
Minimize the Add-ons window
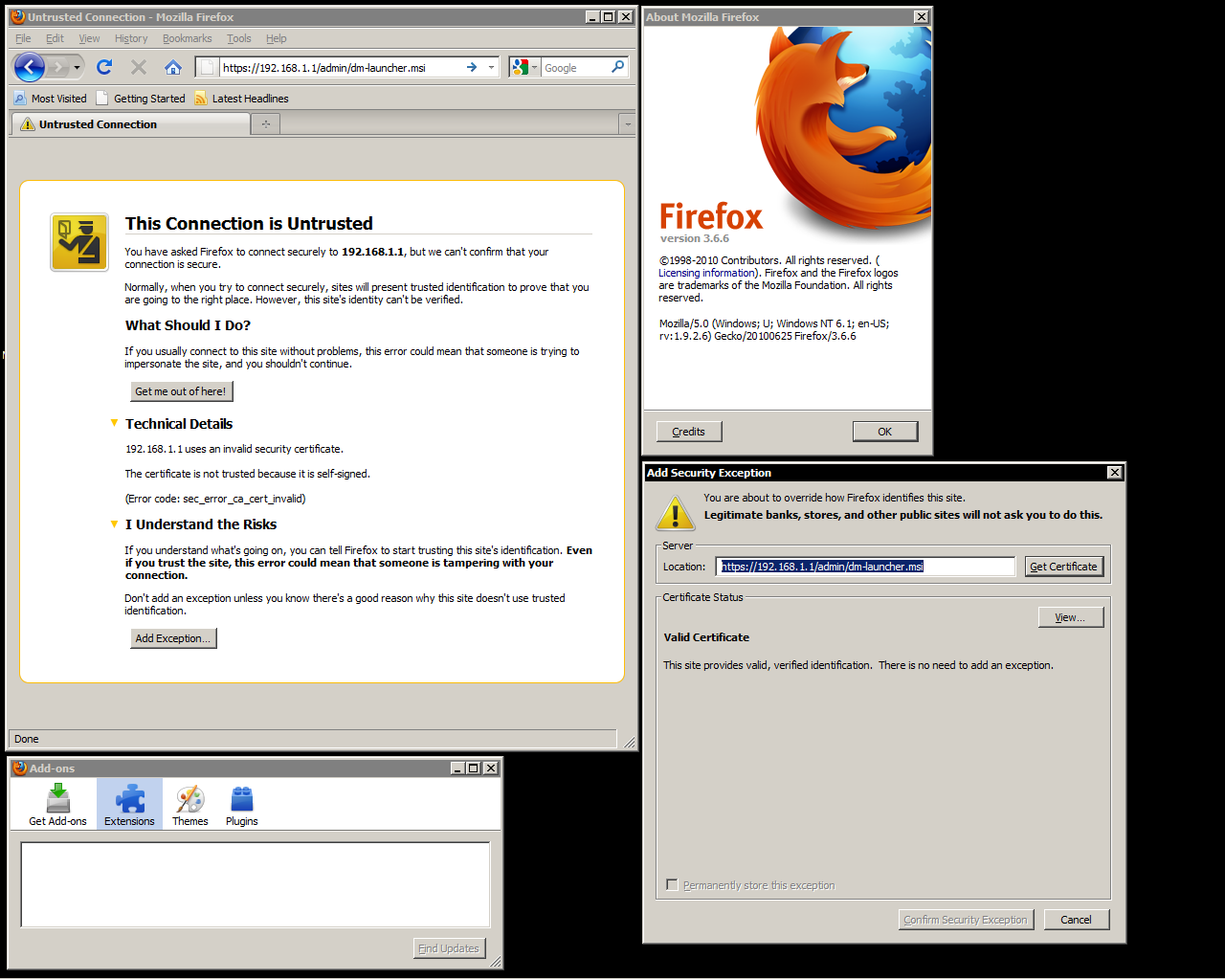tap(458, 768)
